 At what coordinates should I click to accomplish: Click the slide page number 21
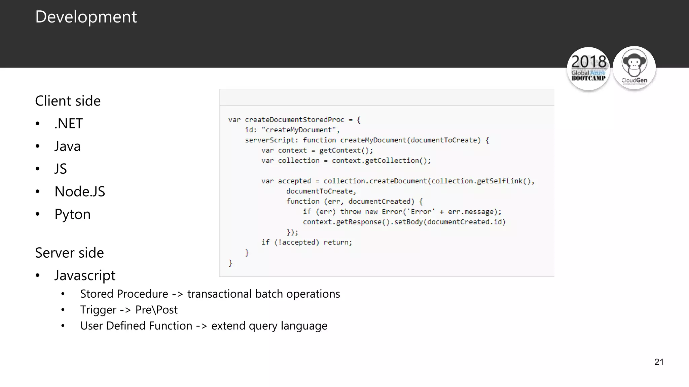coord(659,362)
